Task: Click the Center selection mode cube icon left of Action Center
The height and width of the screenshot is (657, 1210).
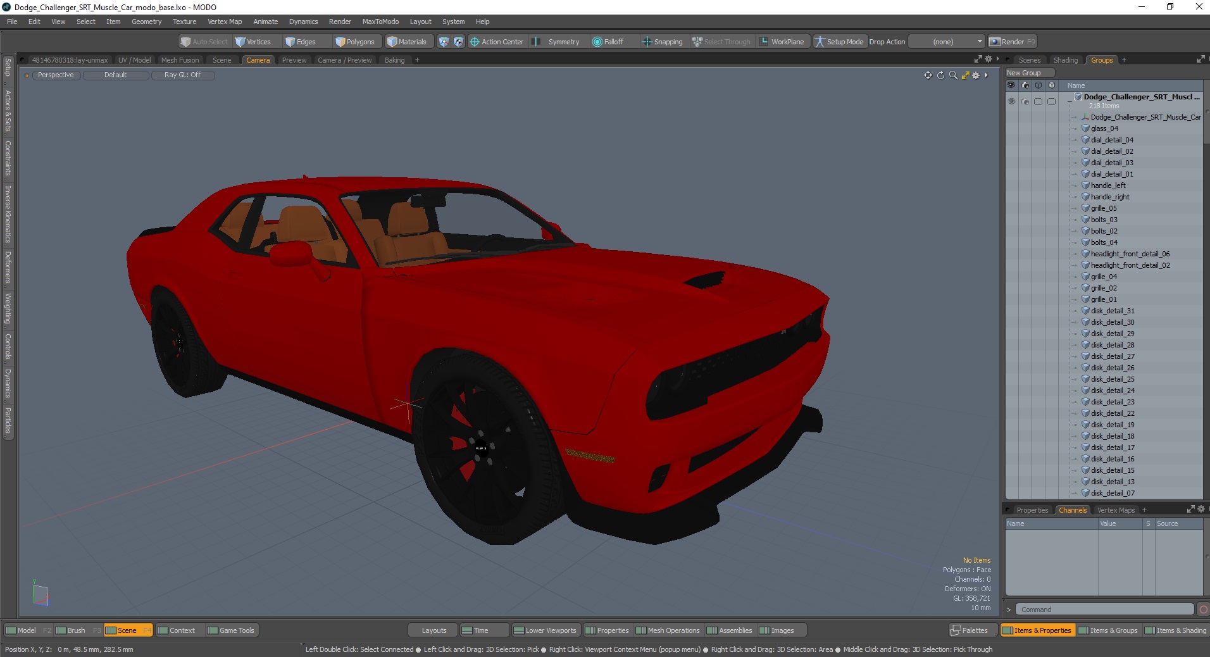Action: coord(459,42)
